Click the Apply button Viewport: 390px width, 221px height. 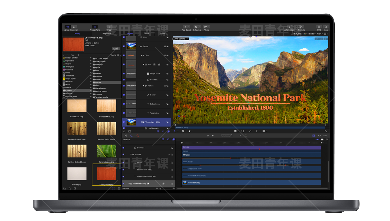pyautogui.click(x=116, y=49)
